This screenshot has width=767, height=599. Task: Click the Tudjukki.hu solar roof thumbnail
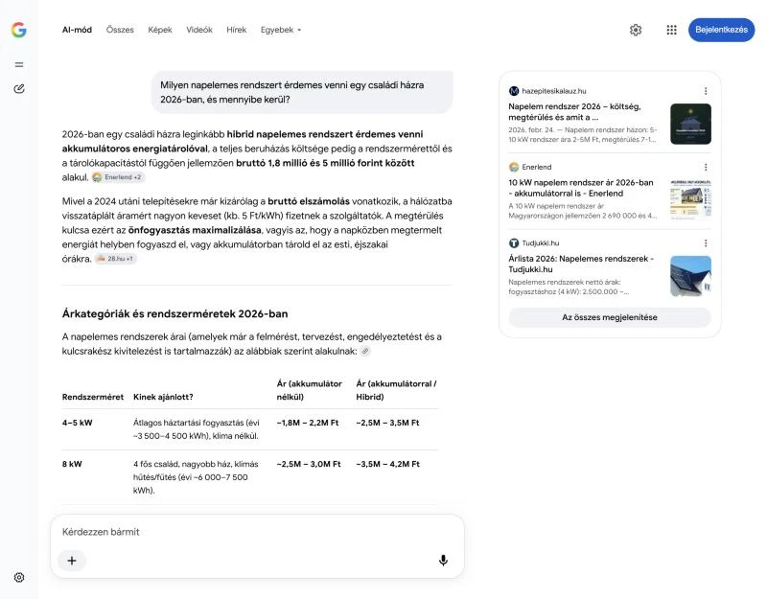click(x=690, y=276)
